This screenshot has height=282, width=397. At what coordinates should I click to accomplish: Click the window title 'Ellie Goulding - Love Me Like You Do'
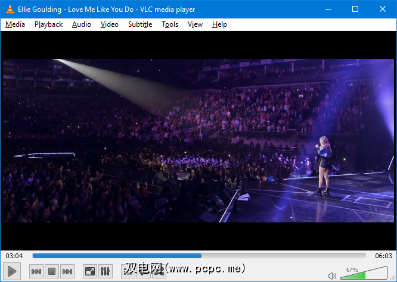[76, 10]
